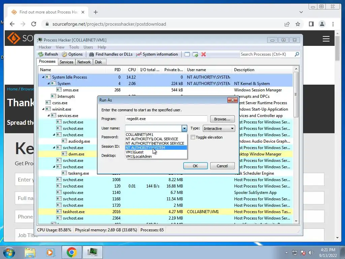The height and width of the screenshot is (259, 345).
Task: Collapse the wininit.exe tree node
Action: coord(43,109)
